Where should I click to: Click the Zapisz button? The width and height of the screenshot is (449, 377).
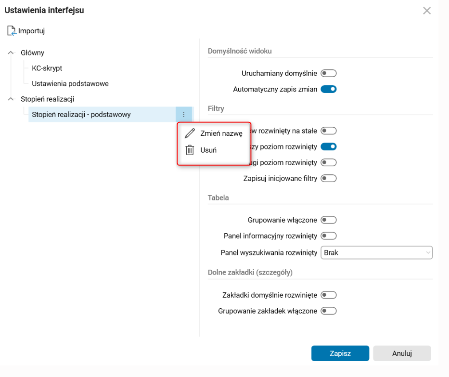[340, 353]
